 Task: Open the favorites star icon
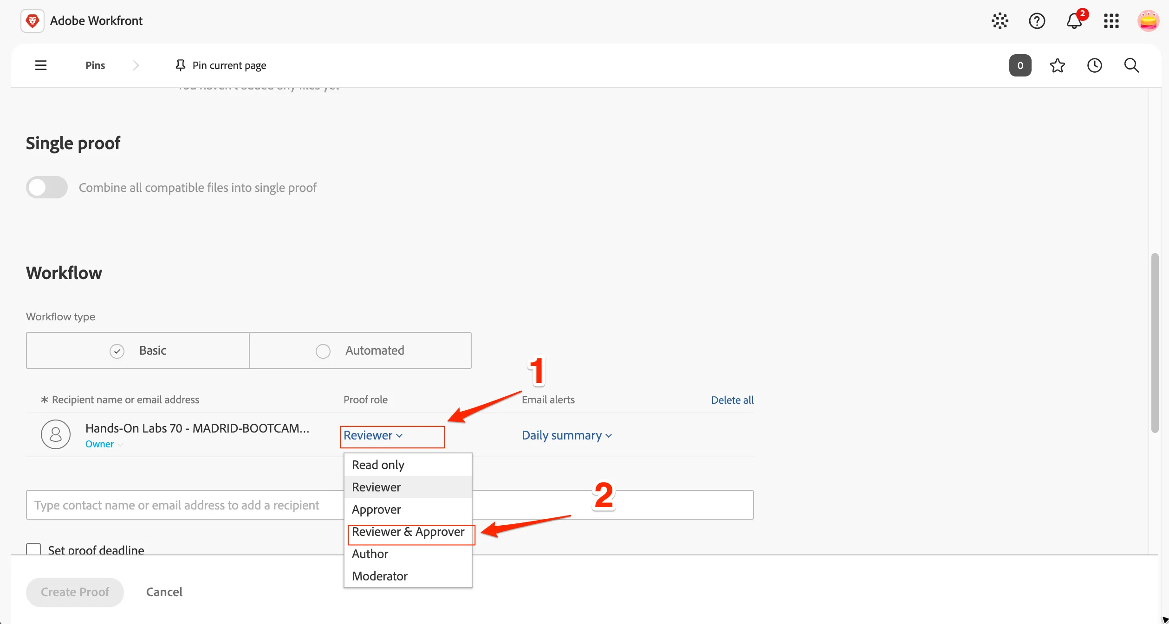tap(1057, 65)
